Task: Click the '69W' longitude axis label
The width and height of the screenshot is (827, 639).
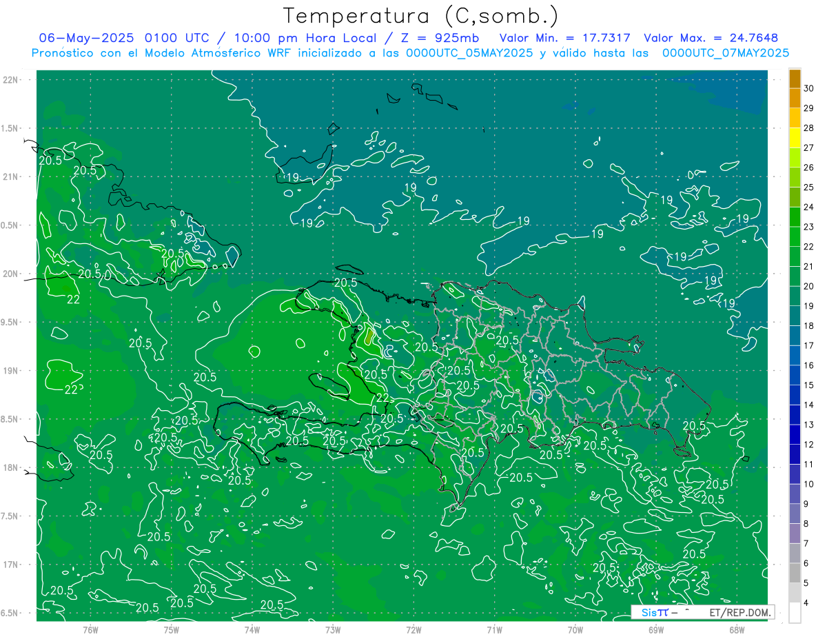Action: tap(655, 629)
